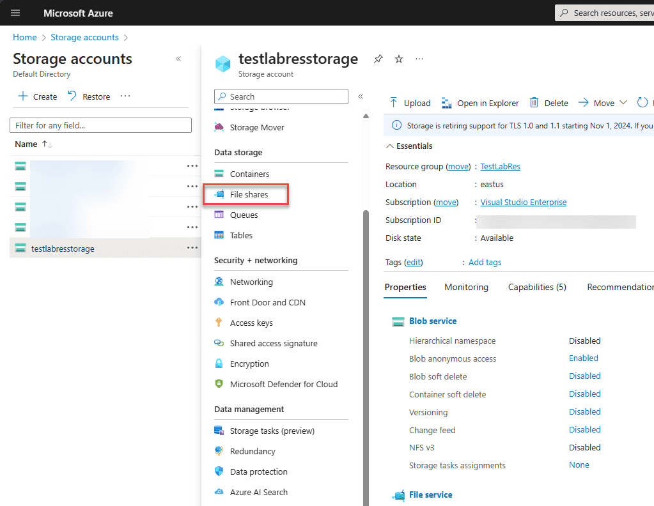Pin testlabresstorage to dashboard
654x506 pixels.
[378, 59]
